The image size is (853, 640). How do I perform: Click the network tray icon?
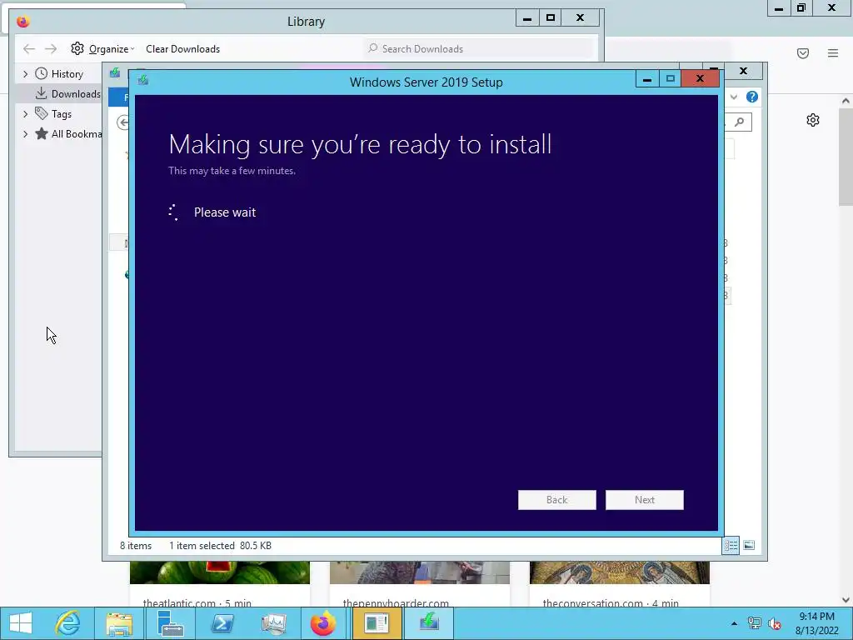tap(754, 623)
